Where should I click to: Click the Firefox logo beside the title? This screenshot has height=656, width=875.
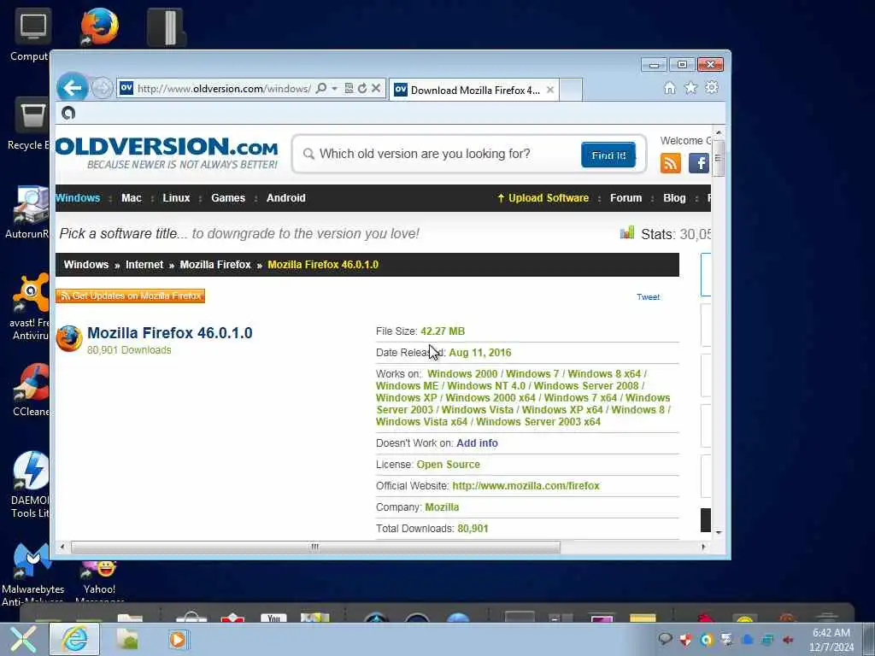point(69,338)
